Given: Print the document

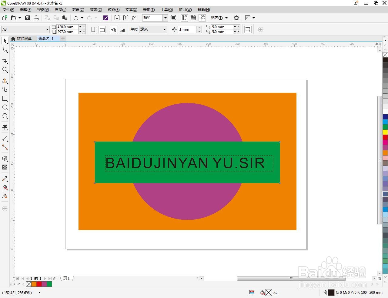Looking at the screenshot, I should tap(36, 18).
